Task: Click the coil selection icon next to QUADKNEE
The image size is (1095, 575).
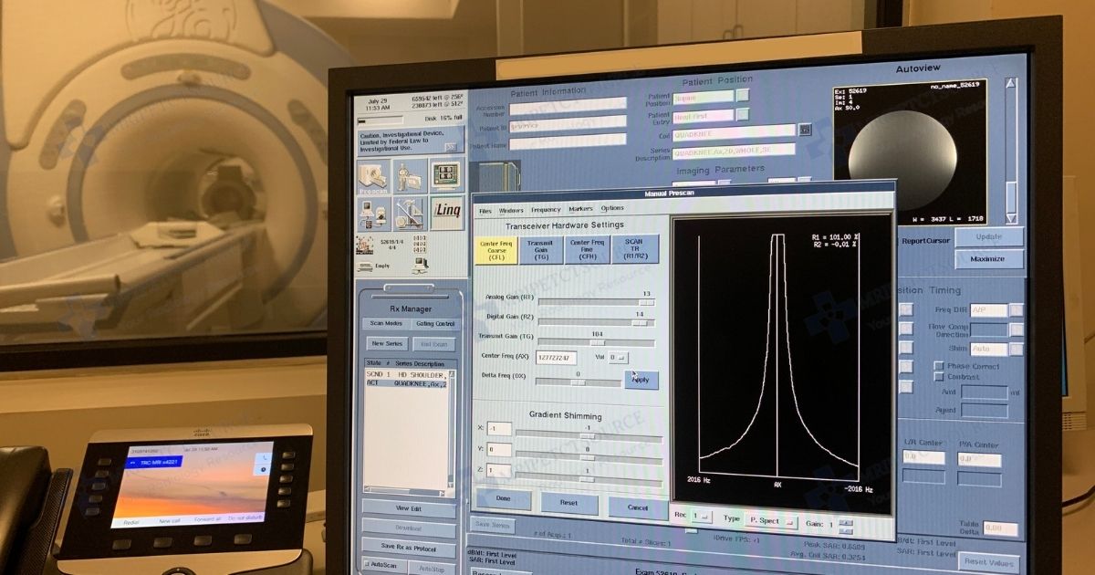Action: tap(804, 131)
